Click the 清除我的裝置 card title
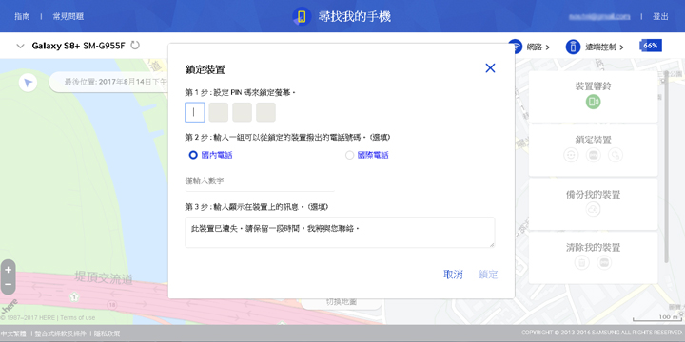Image resolution: width=685 pixels, height=342 pixels. [594, 247]
